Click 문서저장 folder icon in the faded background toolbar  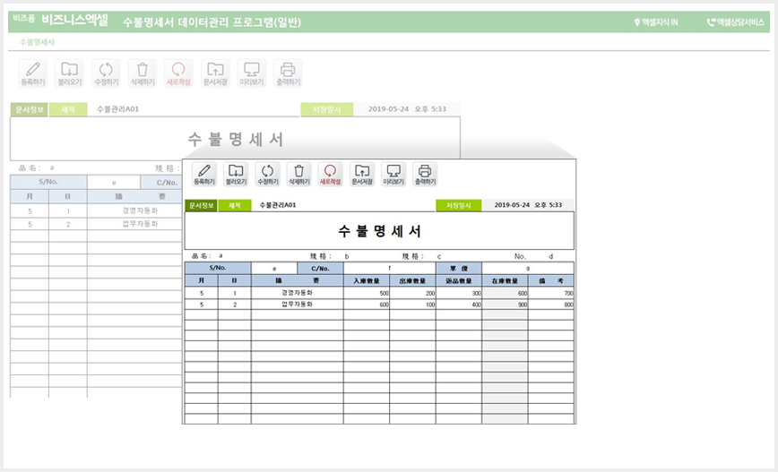215,73
